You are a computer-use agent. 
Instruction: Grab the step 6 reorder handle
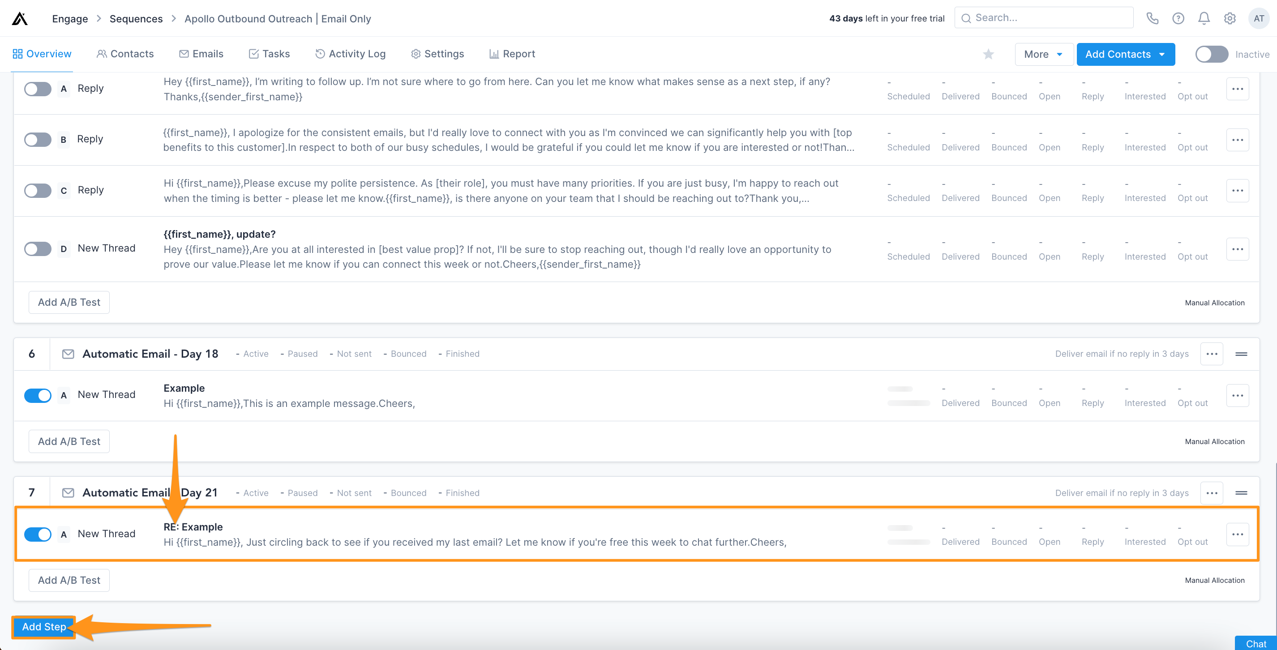point(1241,354)
